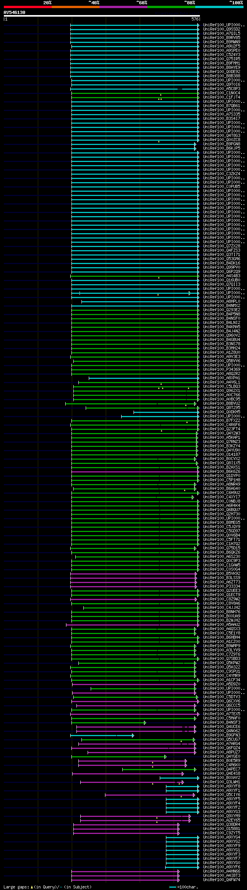The height and width of the screenshot is (890, 247).
Task: Select the UniRef100_B6KJP5 label
Action: [x=222, y=148]
